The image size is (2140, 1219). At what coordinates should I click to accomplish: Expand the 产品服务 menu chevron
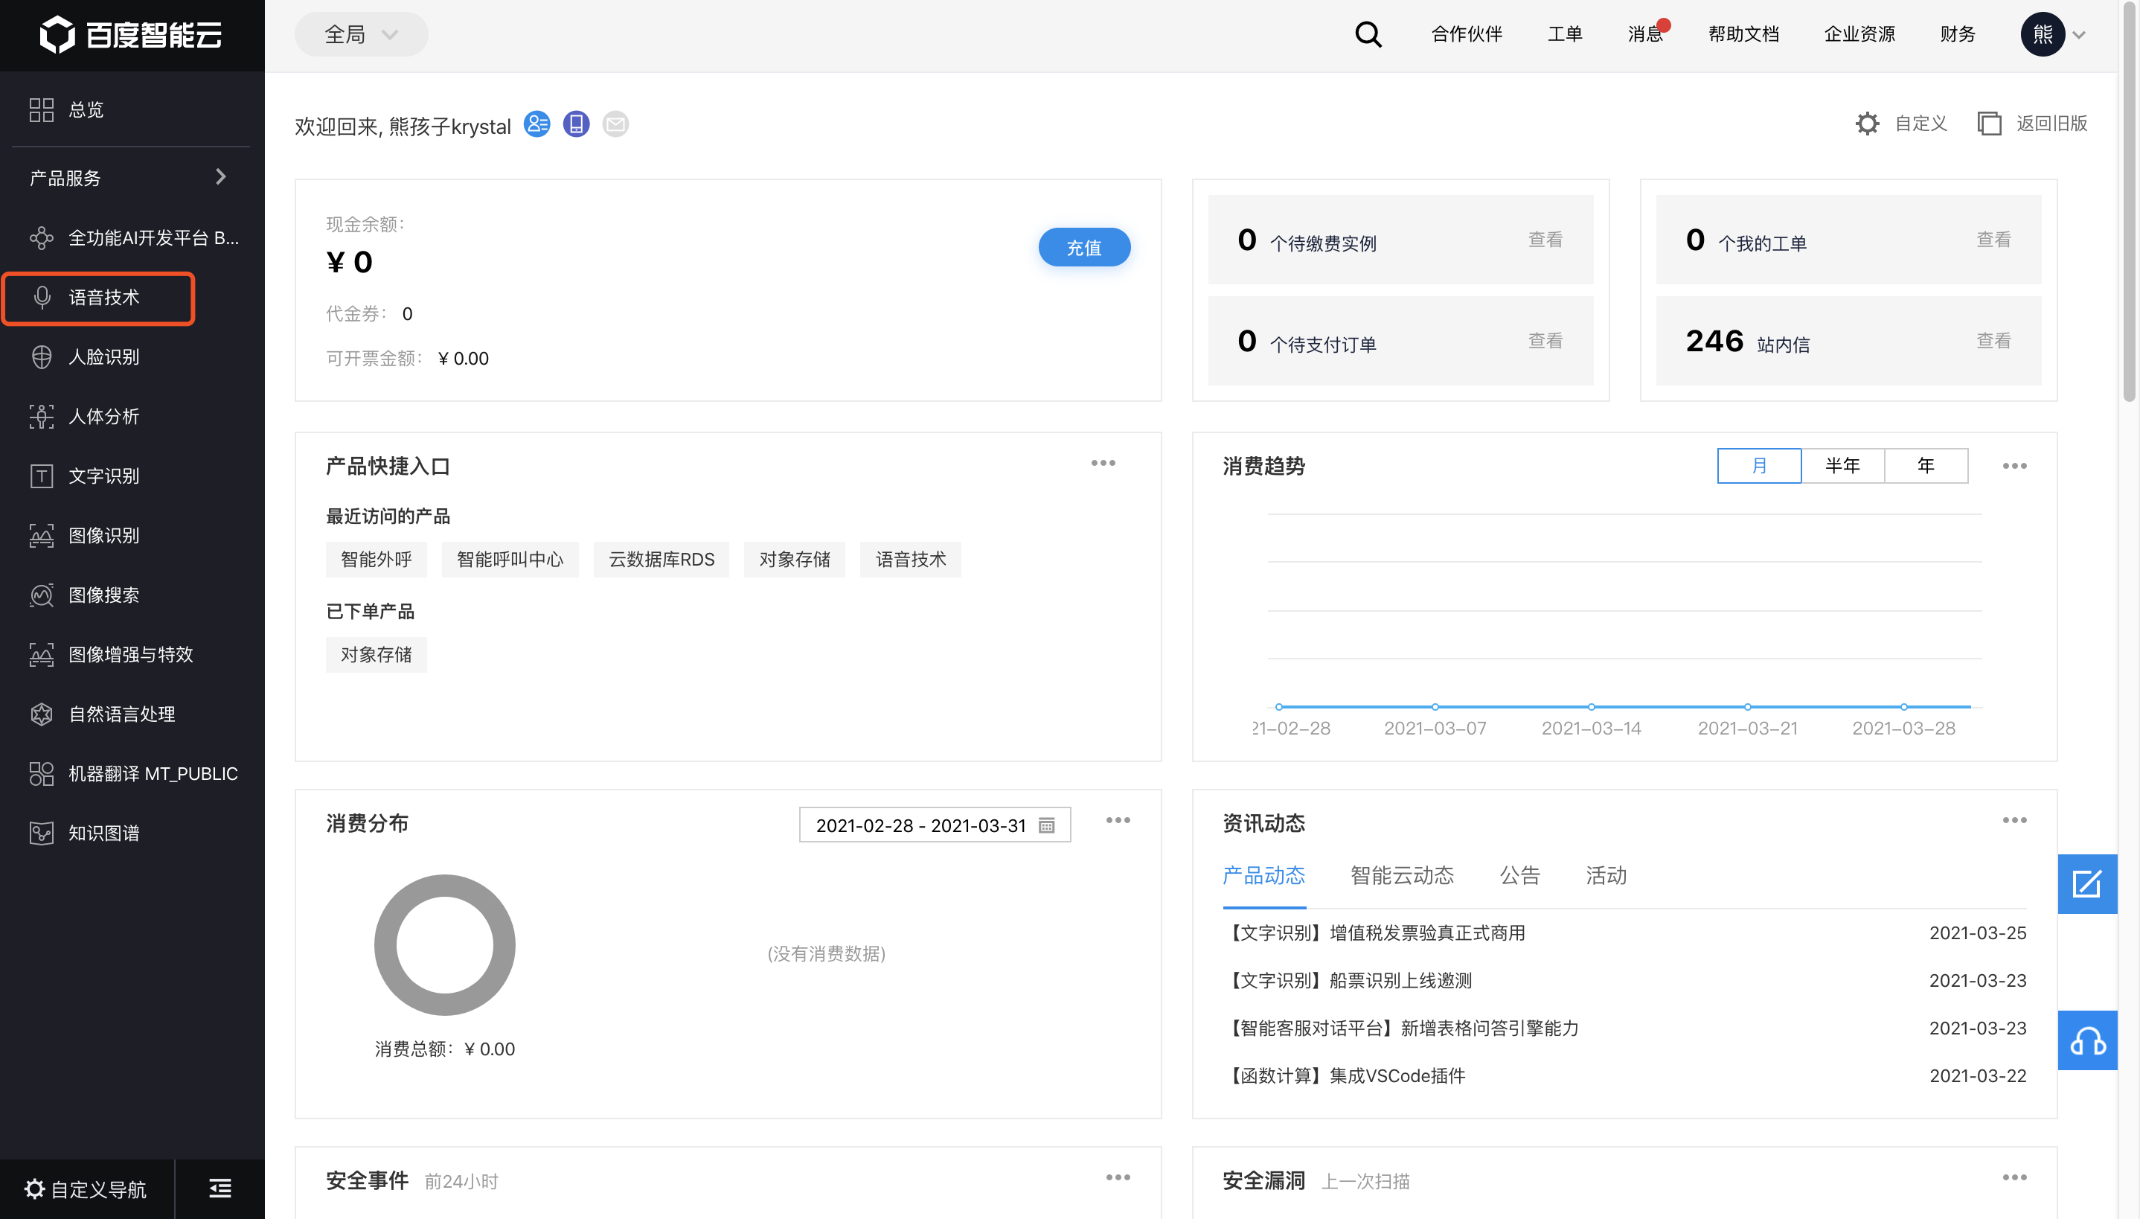tap(220, 176)
